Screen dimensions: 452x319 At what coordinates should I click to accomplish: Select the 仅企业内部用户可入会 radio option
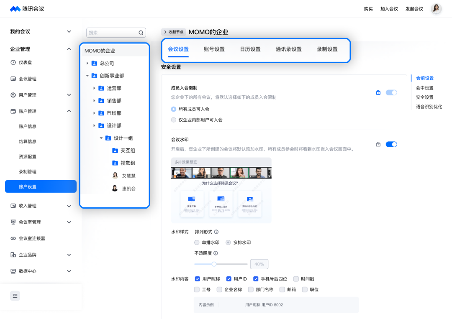(x=174, y=120)
